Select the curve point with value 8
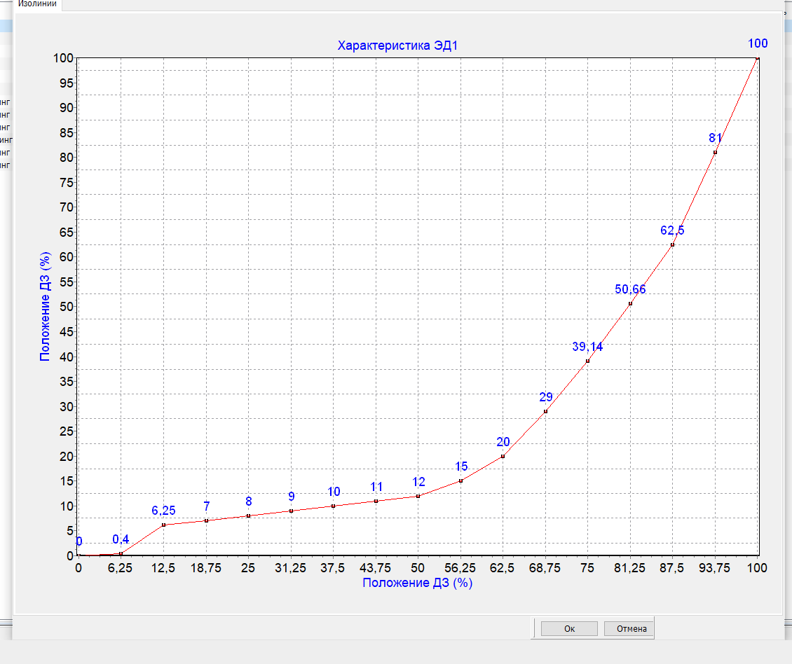Image resolution: width=792 pixels, height=664 pixels. [x=249, y=516]
